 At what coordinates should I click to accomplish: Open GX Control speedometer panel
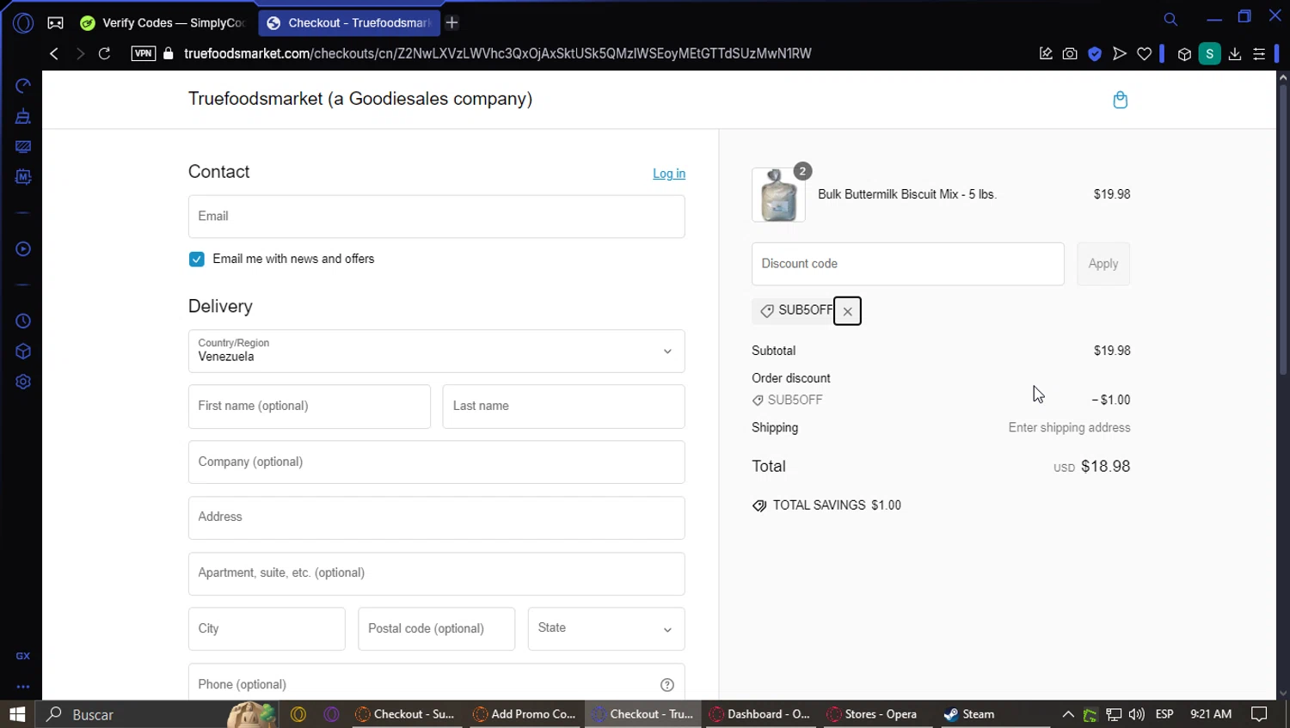point(23,86)
